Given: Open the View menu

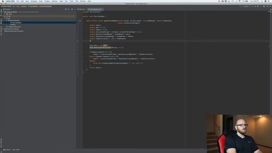Looking at the screenshot, I should tap(27, 1).
